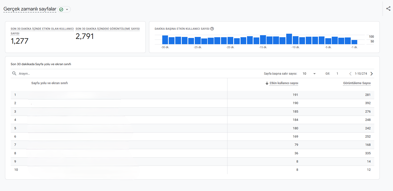Sort by Görüntüleme Sayısı column
The height and width of the screenshot is (191, 393).
(357, 83)
